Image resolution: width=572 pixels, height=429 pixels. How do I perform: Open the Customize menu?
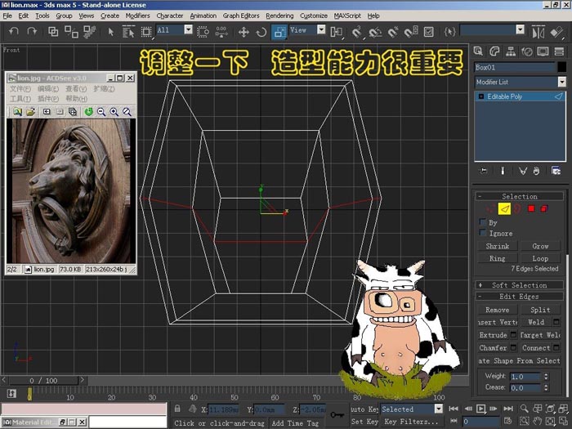[x=313, y=16]
